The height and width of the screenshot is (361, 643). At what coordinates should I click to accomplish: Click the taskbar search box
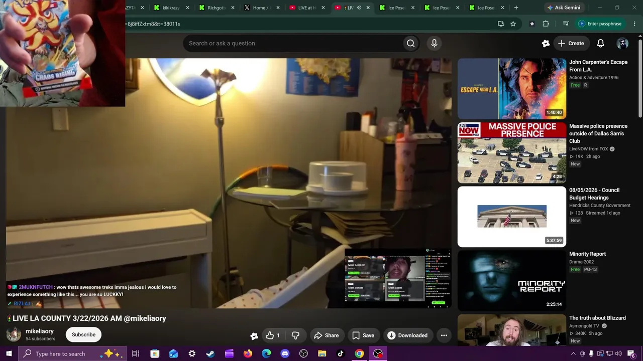(73, 353)
